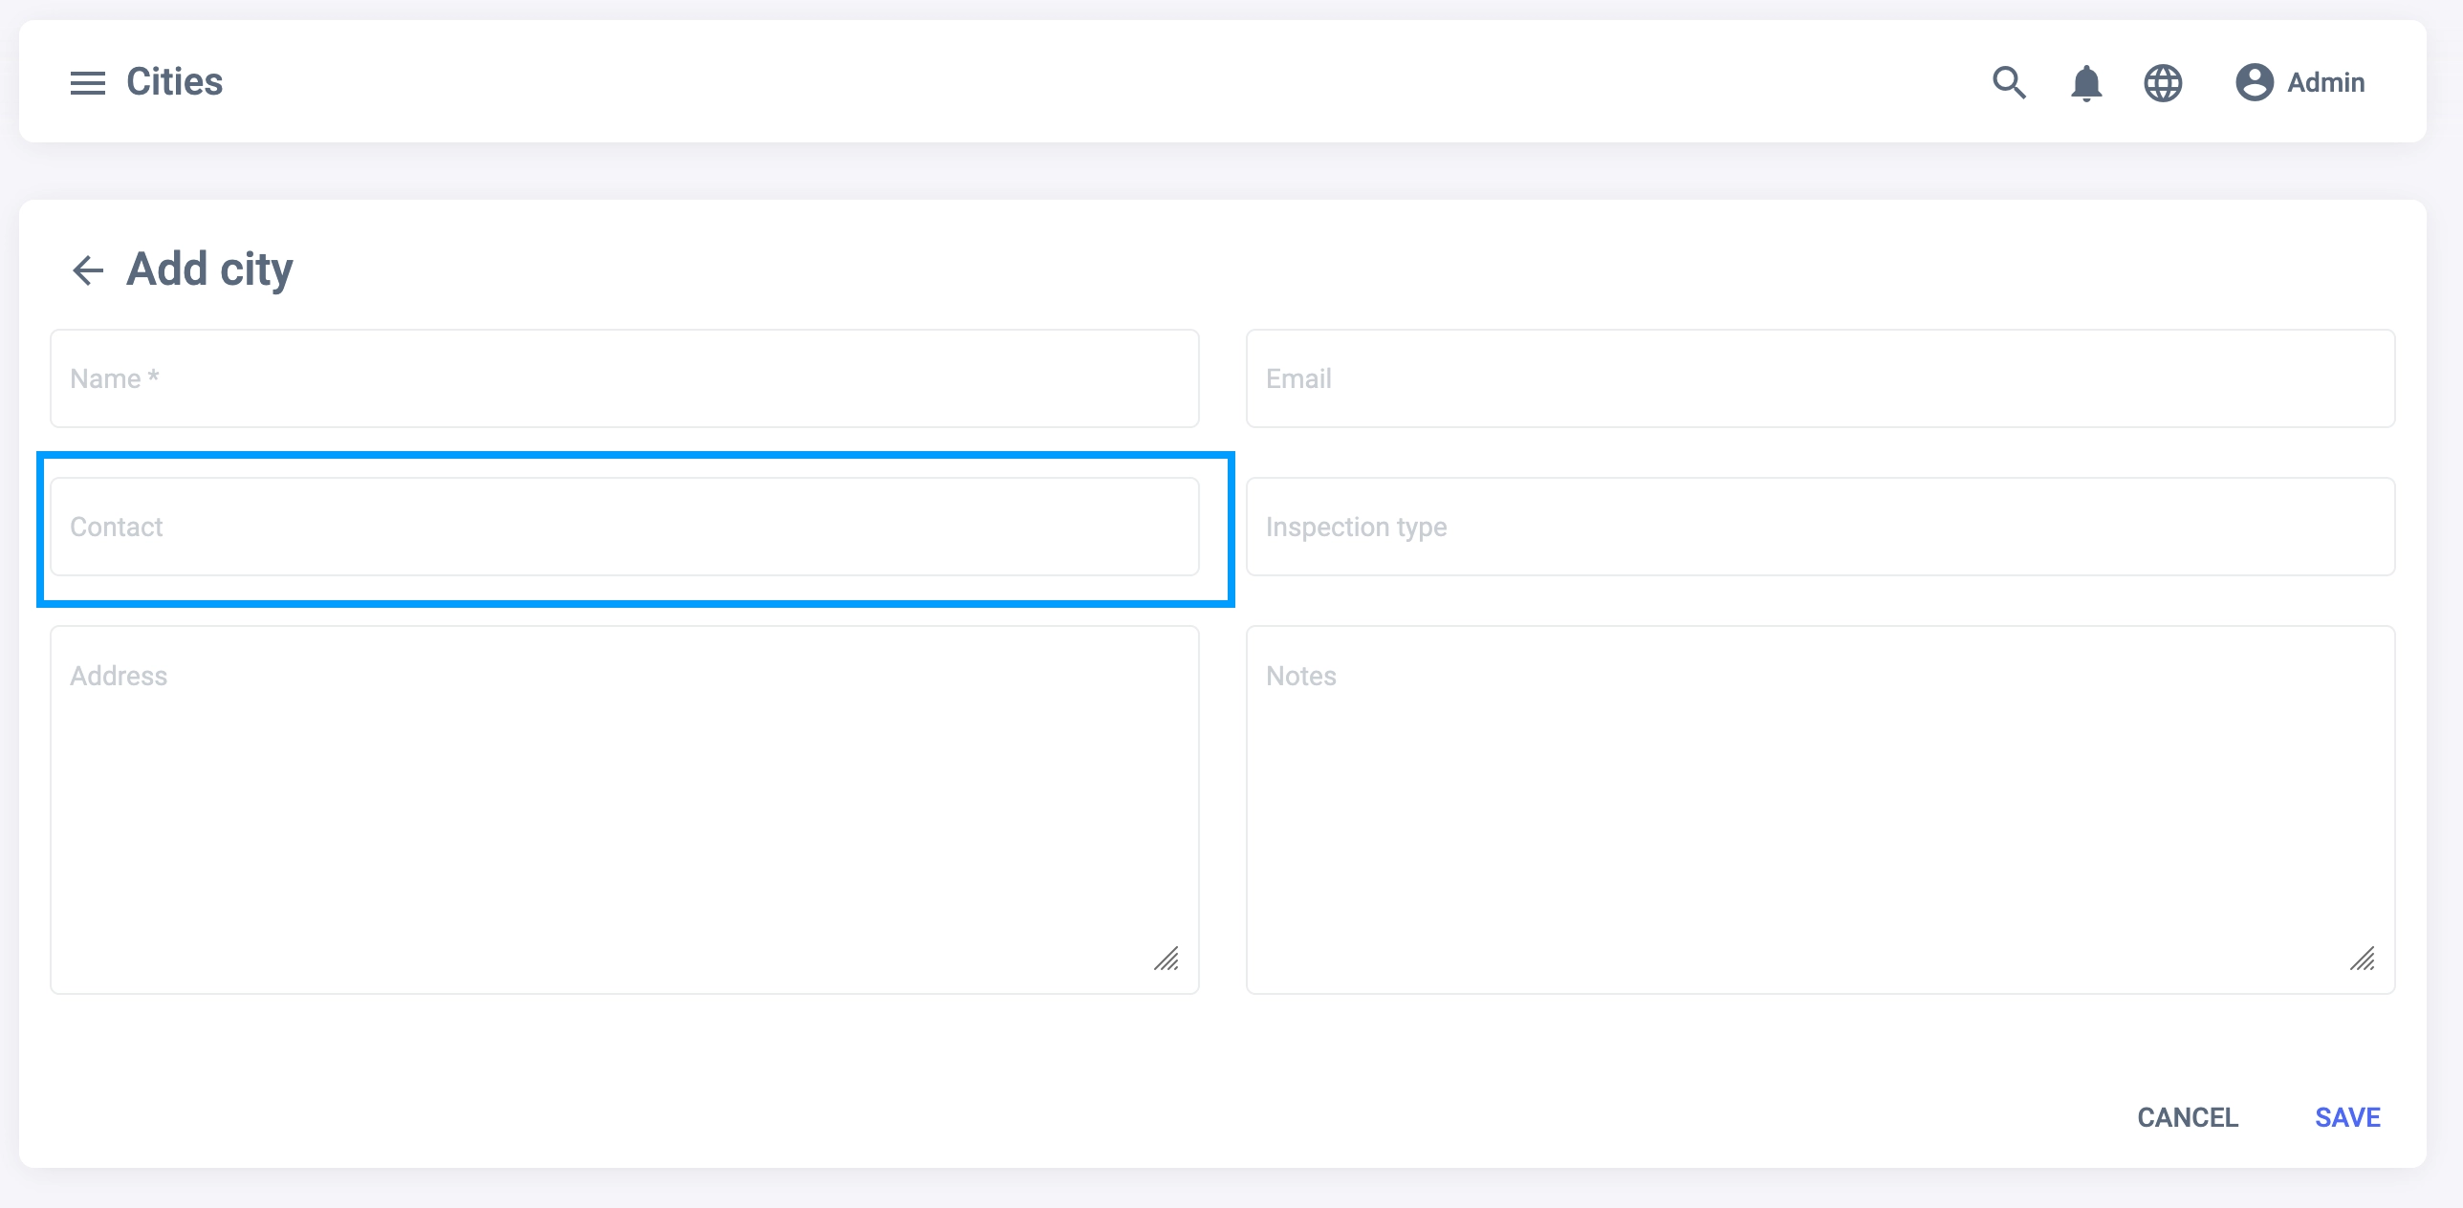Click the Add city heading
Screen dimensions: 2463x1208
click(x=210, y=270)
